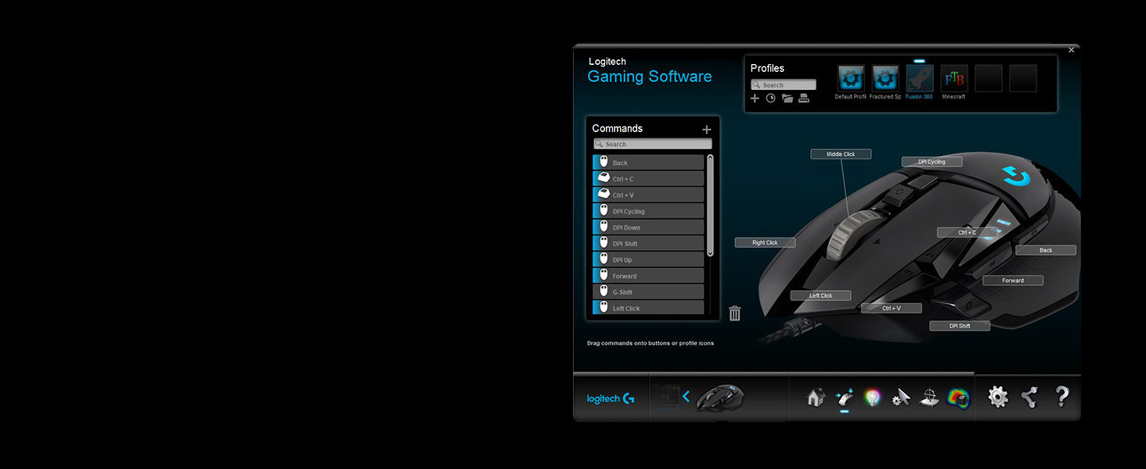Select the Minecraft profile
This screenshot has width=1146, height=469.
tap(953, 79)
